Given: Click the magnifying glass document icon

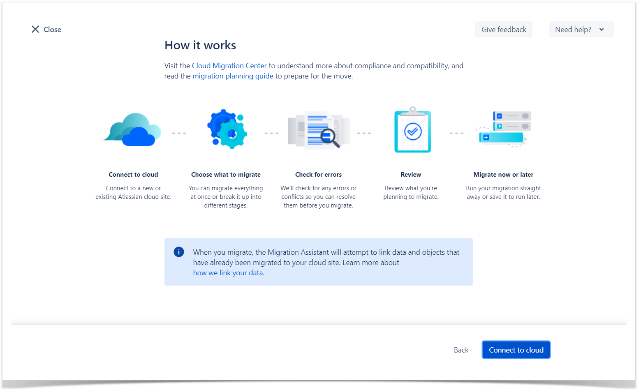Looking at the screenshot, I should point(319,130).
